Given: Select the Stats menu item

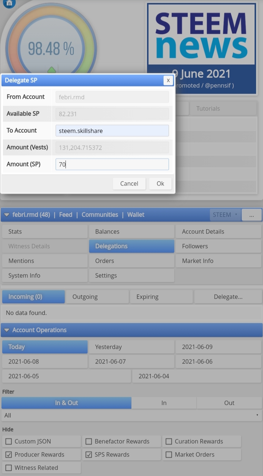Looking at the screenshot, I should pos(45,231).
